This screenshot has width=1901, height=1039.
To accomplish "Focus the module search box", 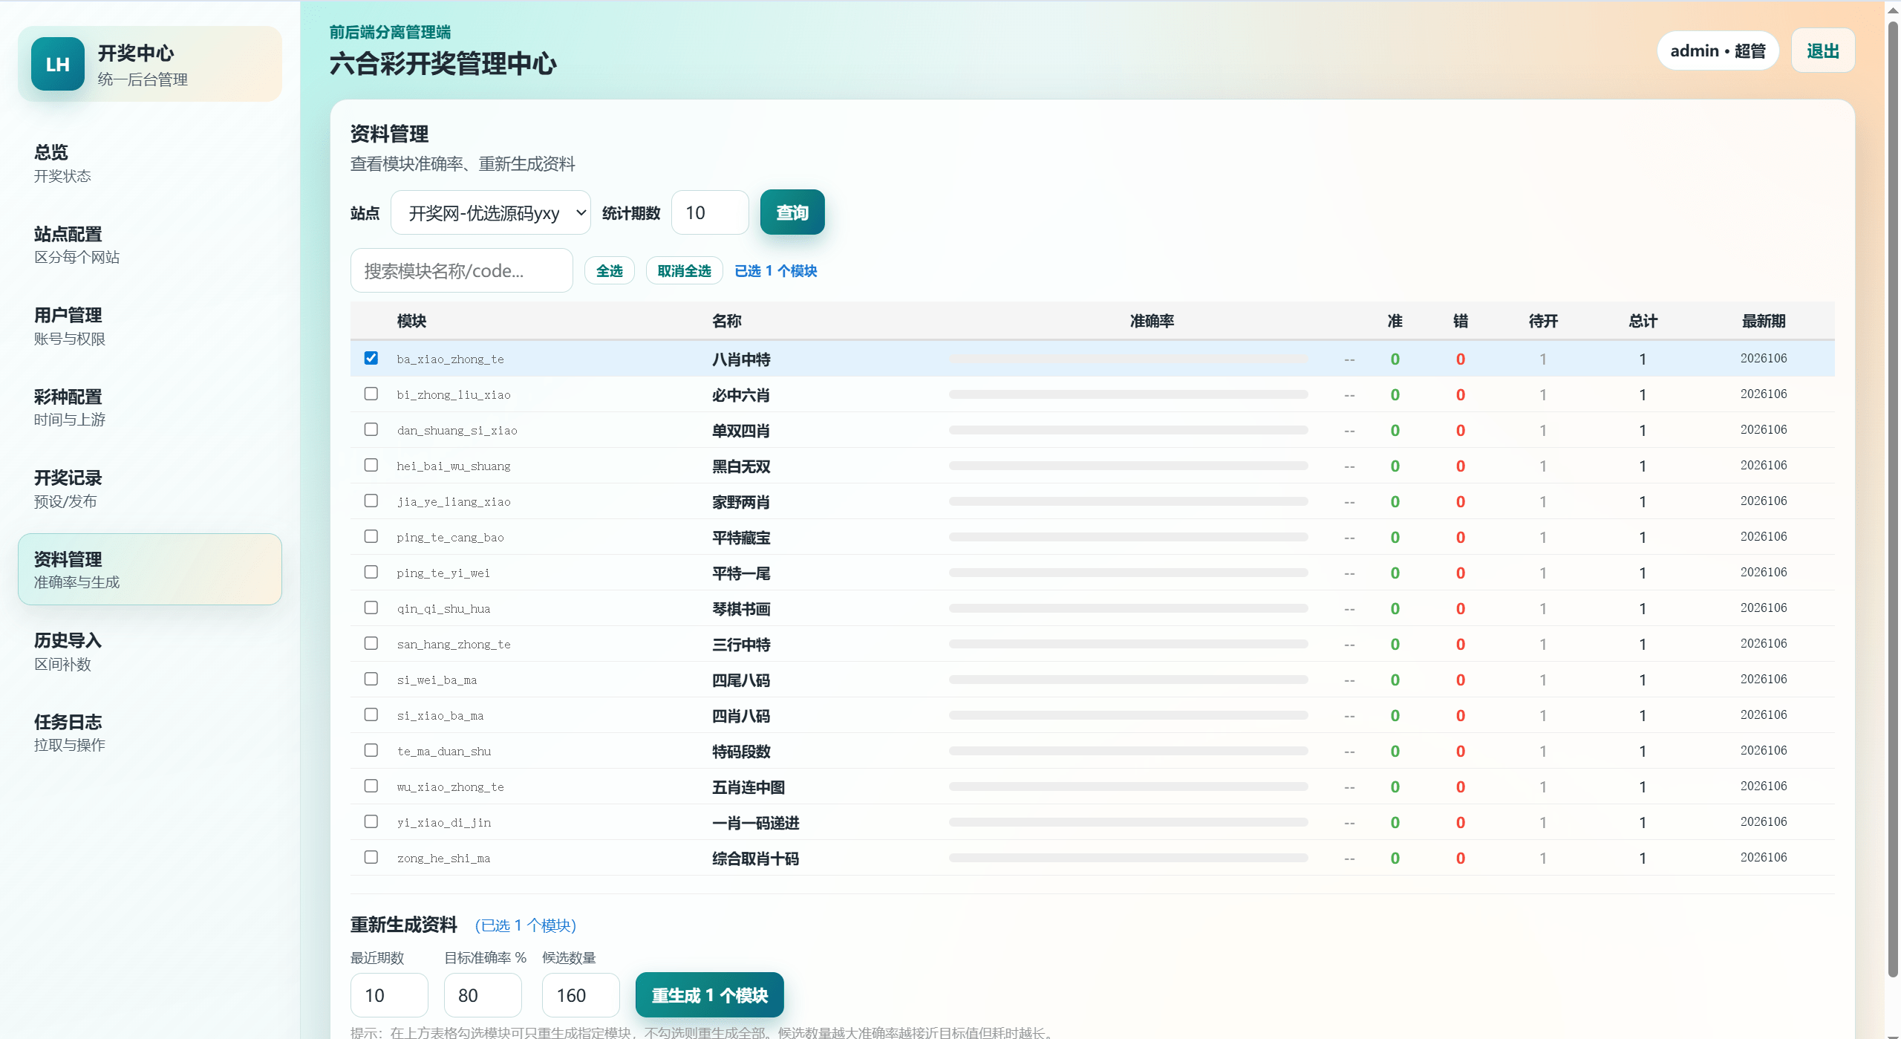I will 462,271.
